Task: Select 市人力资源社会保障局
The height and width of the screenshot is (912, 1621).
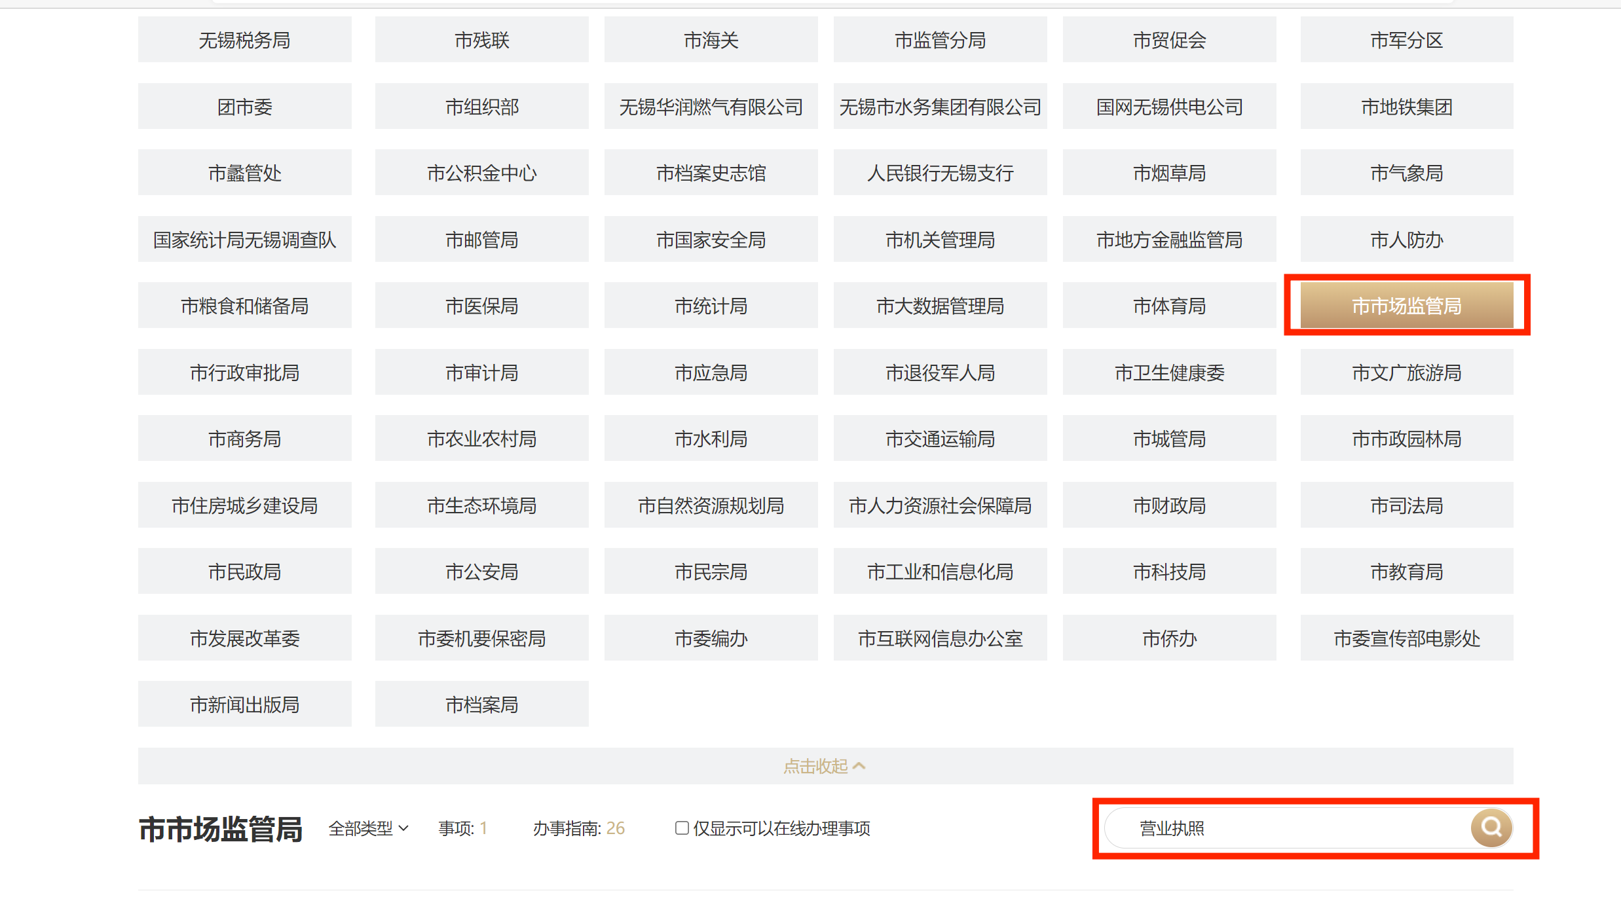Action: [x=940, y=505]
